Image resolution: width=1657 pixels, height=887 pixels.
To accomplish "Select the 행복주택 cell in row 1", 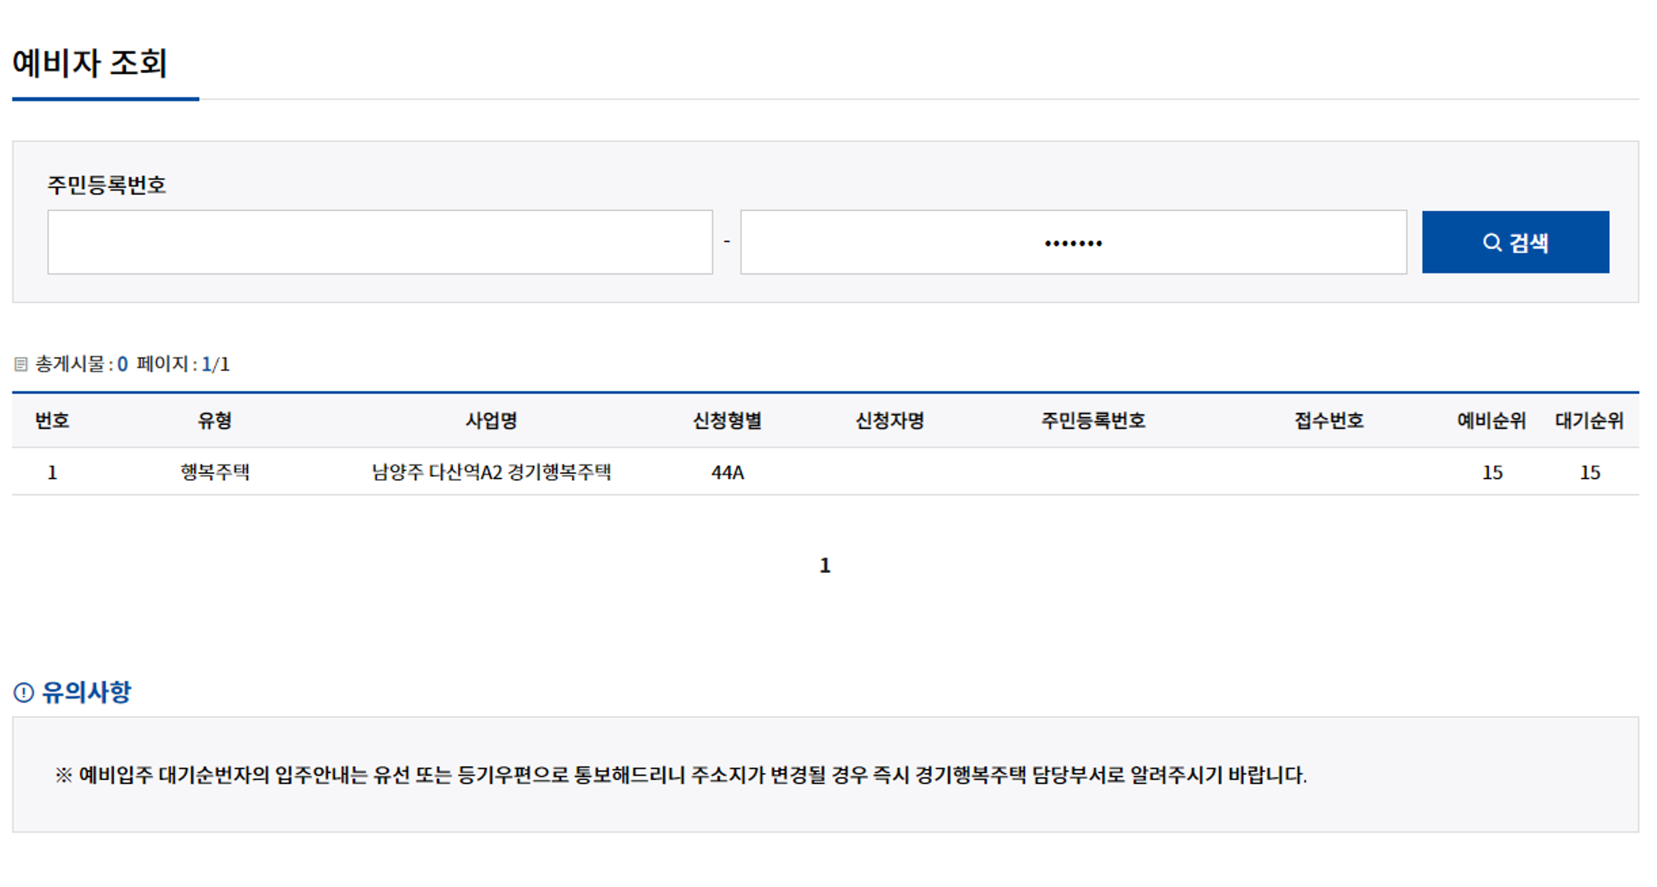I will coord(215,472).
